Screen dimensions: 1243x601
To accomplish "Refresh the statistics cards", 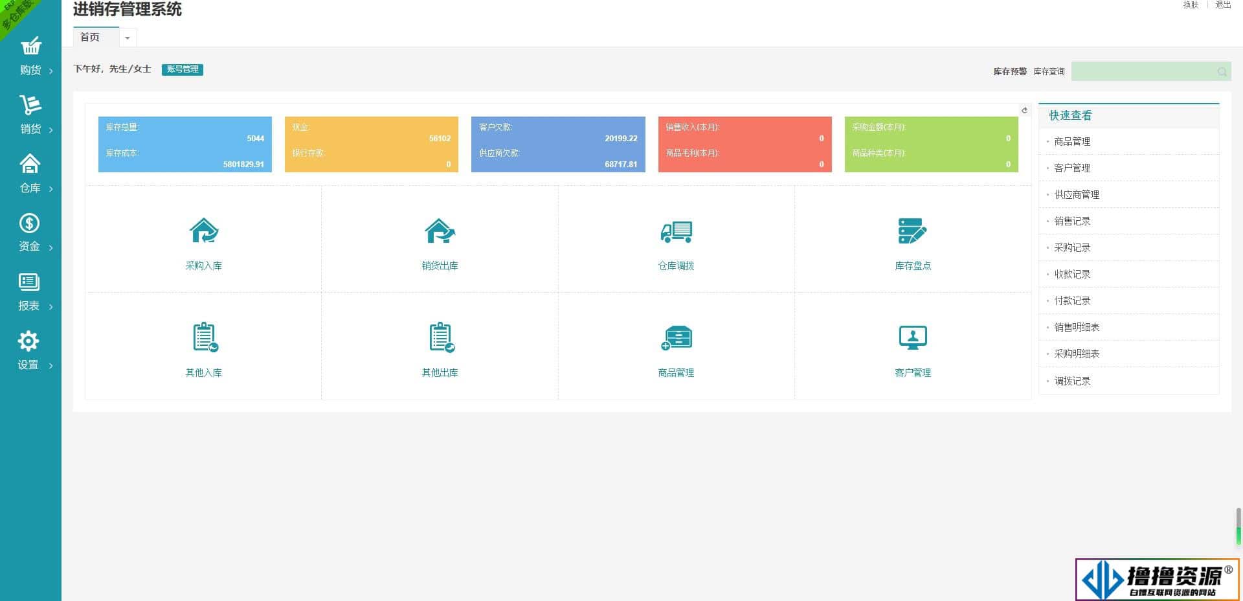I will 1024,110.
